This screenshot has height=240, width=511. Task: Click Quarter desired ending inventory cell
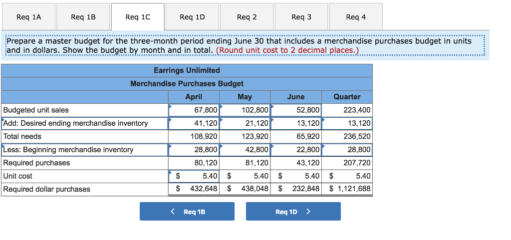[347, 123]
